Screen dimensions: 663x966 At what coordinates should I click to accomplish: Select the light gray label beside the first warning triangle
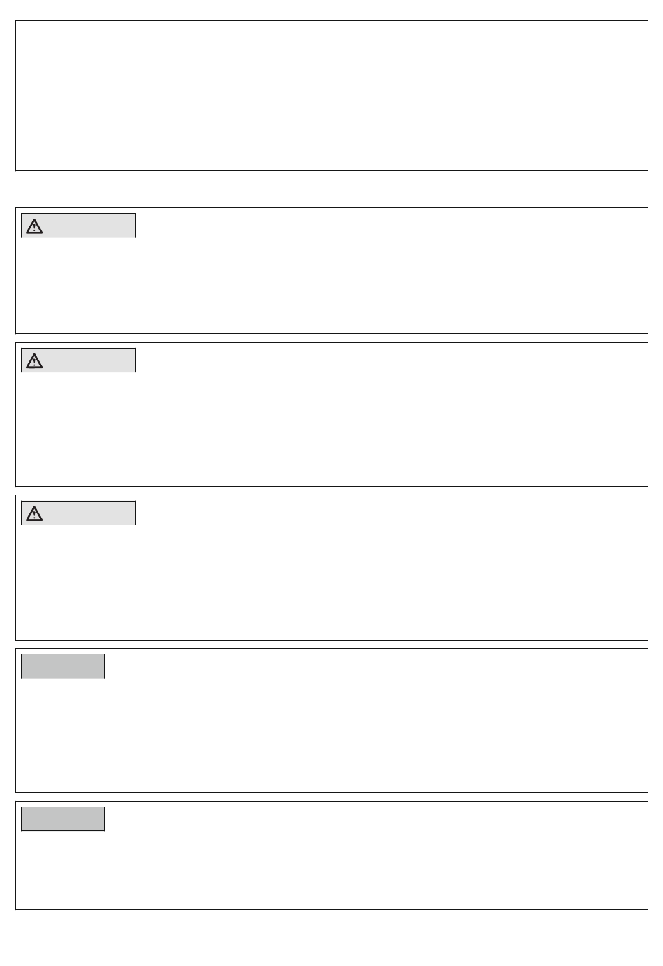pyautogui.click(x=89, y=226)
